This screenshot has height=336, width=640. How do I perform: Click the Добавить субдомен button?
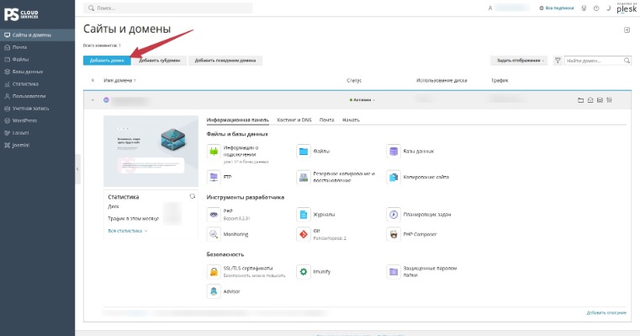point(159,61)
